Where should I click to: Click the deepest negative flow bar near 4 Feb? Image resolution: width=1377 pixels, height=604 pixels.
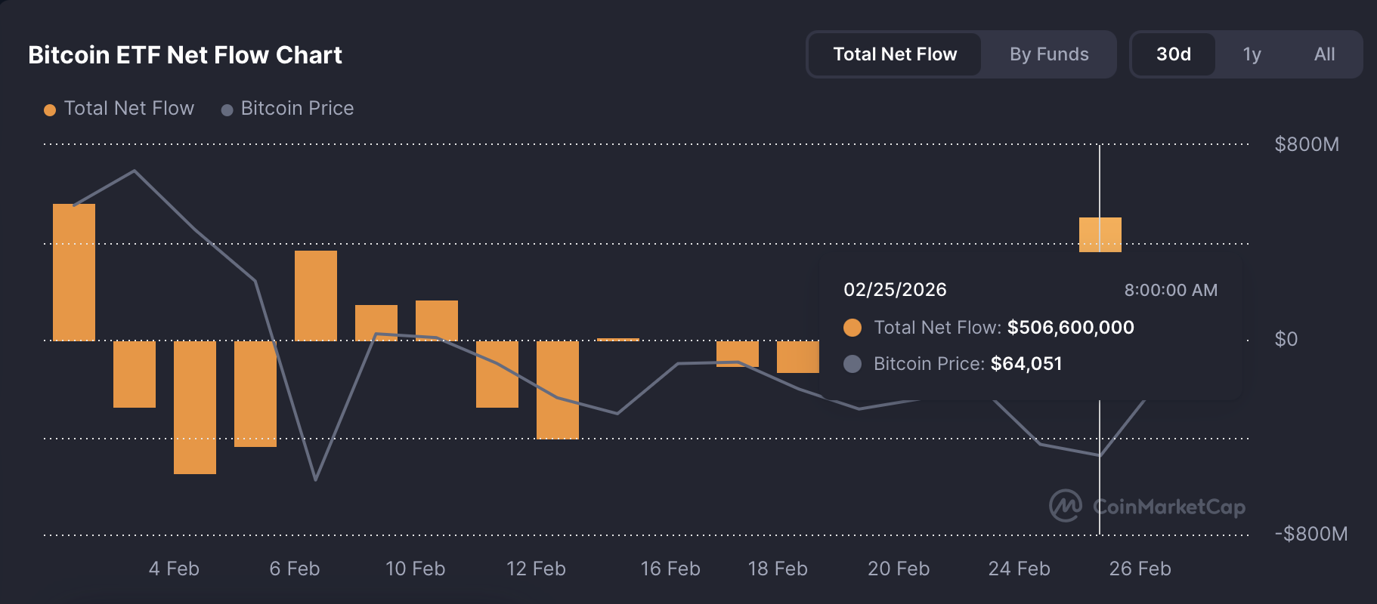click(x=195, y=408)
